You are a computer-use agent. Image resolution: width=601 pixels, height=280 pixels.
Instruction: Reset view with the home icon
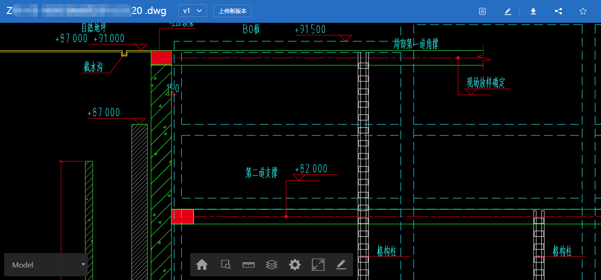(x=202, y=265)
